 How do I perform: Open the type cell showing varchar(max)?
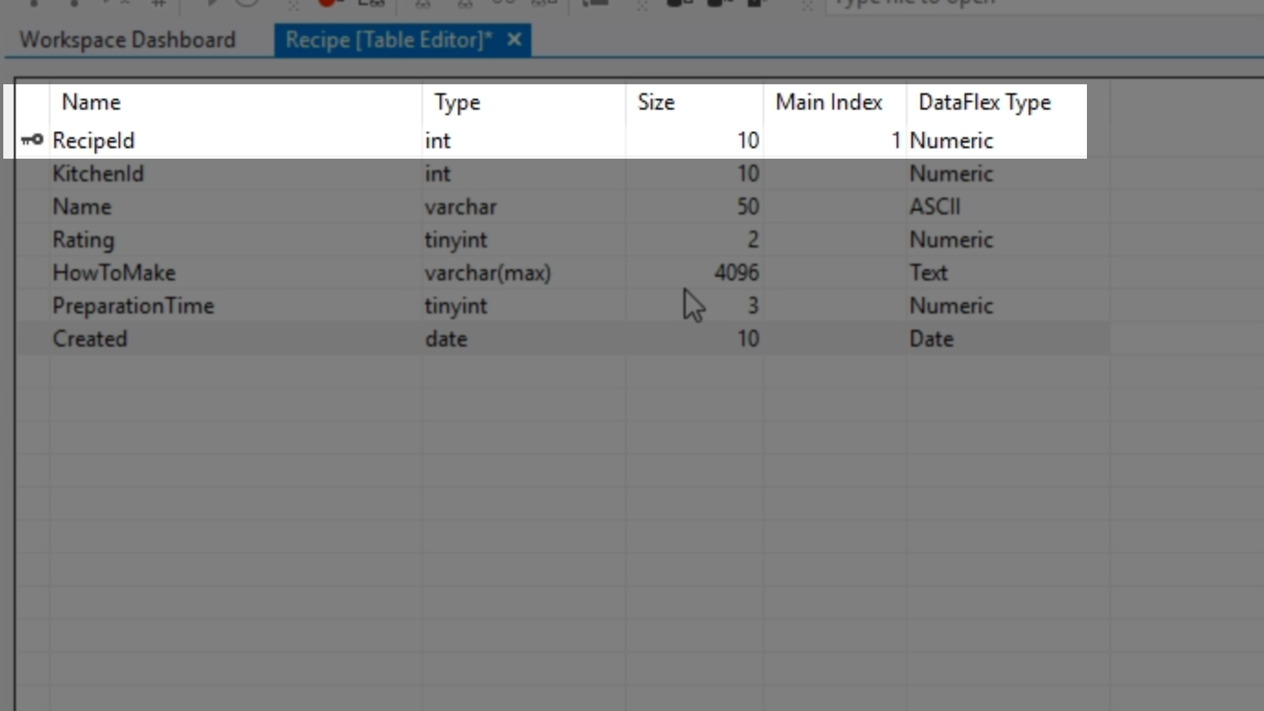click(488, 273)
